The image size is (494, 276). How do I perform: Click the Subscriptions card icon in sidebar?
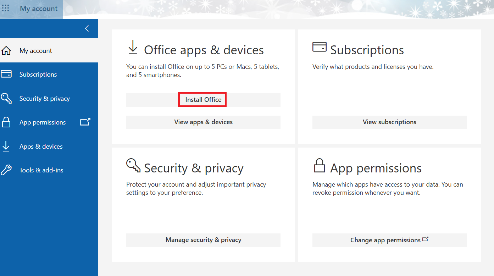click(6, 74)
